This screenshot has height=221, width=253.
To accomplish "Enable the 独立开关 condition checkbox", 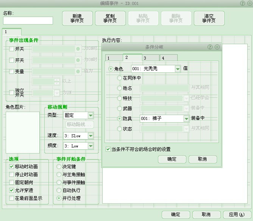I will (11, 92).
